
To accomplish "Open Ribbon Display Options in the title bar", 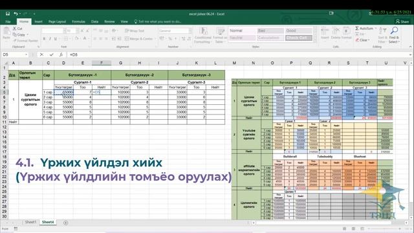I will tap(331, 13).
